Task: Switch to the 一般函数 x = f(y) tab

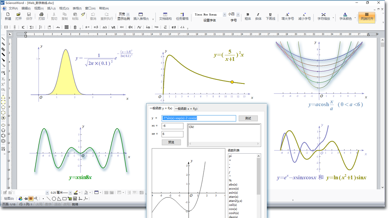Action: click(186, 109)
